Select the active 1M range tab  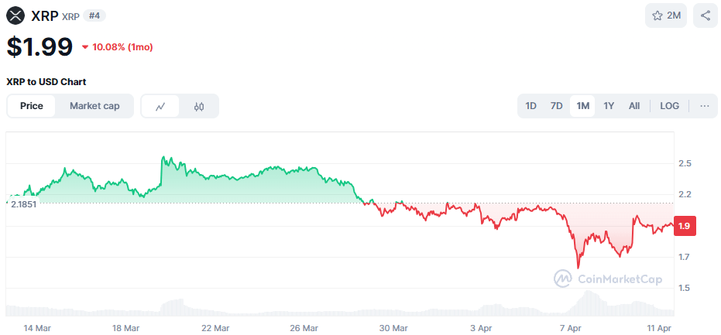tap(582, 106)
